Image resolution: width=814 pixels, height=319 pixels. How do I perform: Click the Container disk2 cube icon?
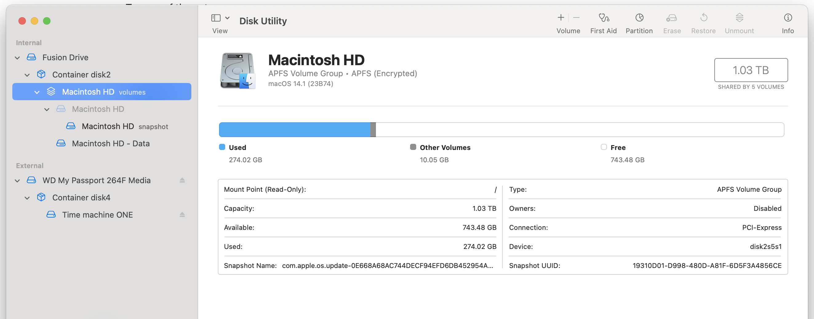pyautogui.click(x=41, y=74)
